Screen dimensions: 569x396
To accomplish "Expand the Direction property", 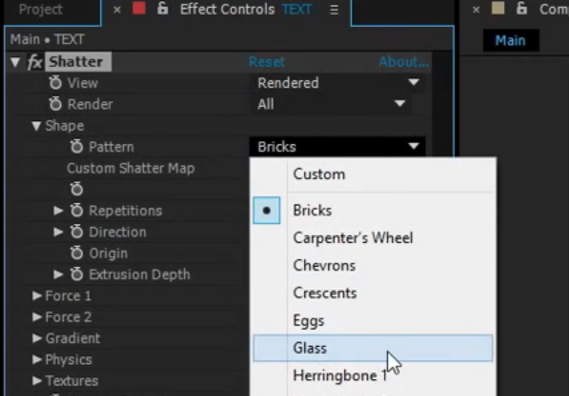I will tap(58, 231).
